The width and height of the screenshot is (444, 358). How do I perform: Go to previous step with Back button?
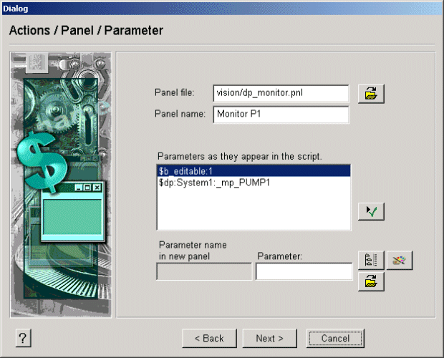209,338
